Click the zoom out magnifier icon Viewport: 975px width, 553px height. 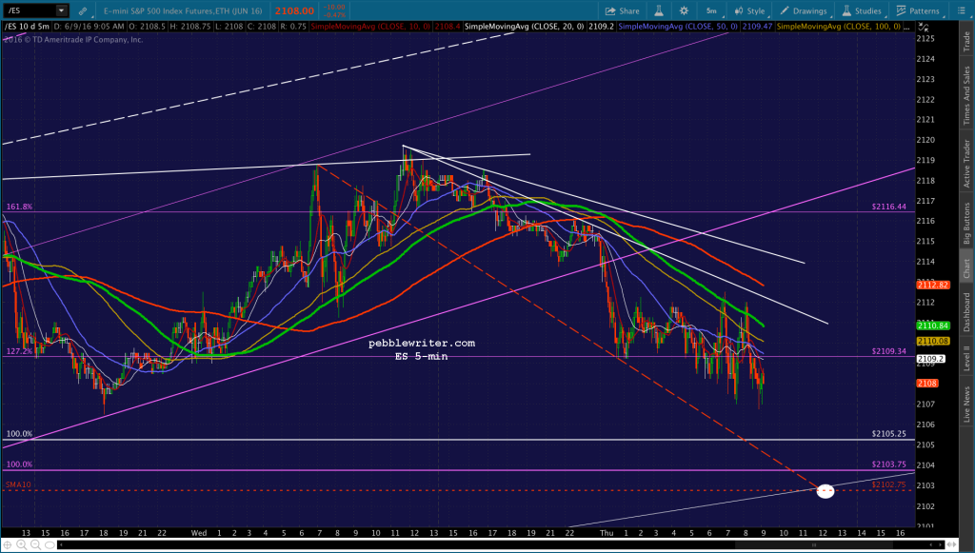coord(35,545)
